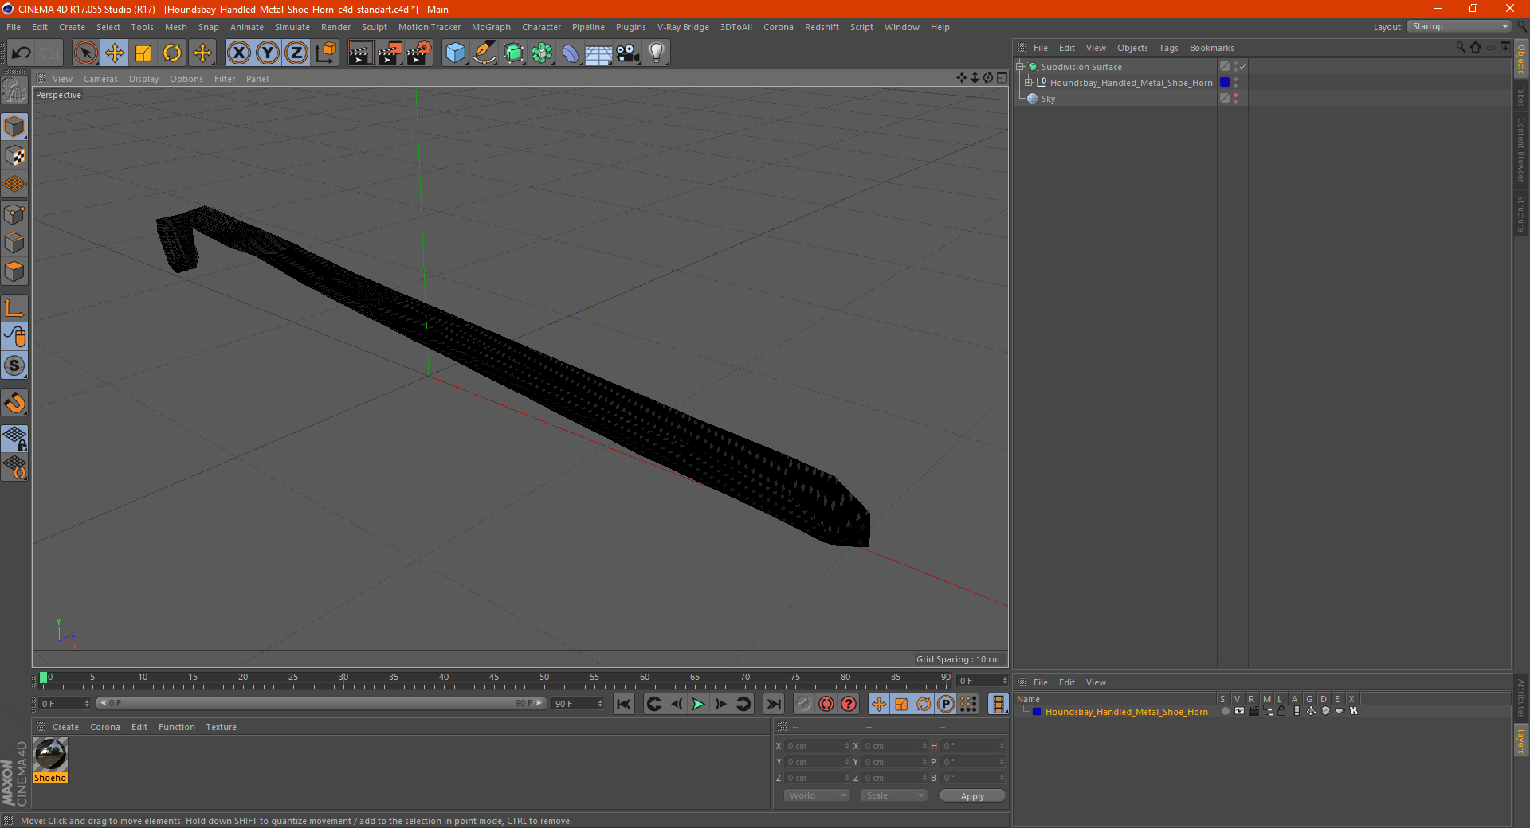1530x828 pixels.
Task: Open Edit Render Settings
Action: point(419,53)
